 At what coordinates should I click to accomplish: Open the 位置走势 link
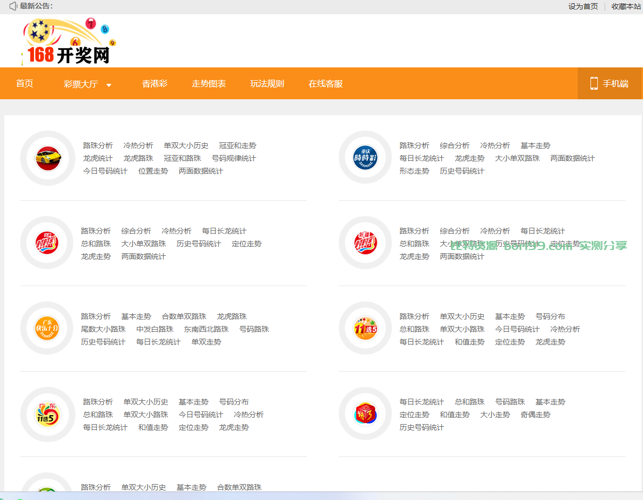[x=153, y=171]
